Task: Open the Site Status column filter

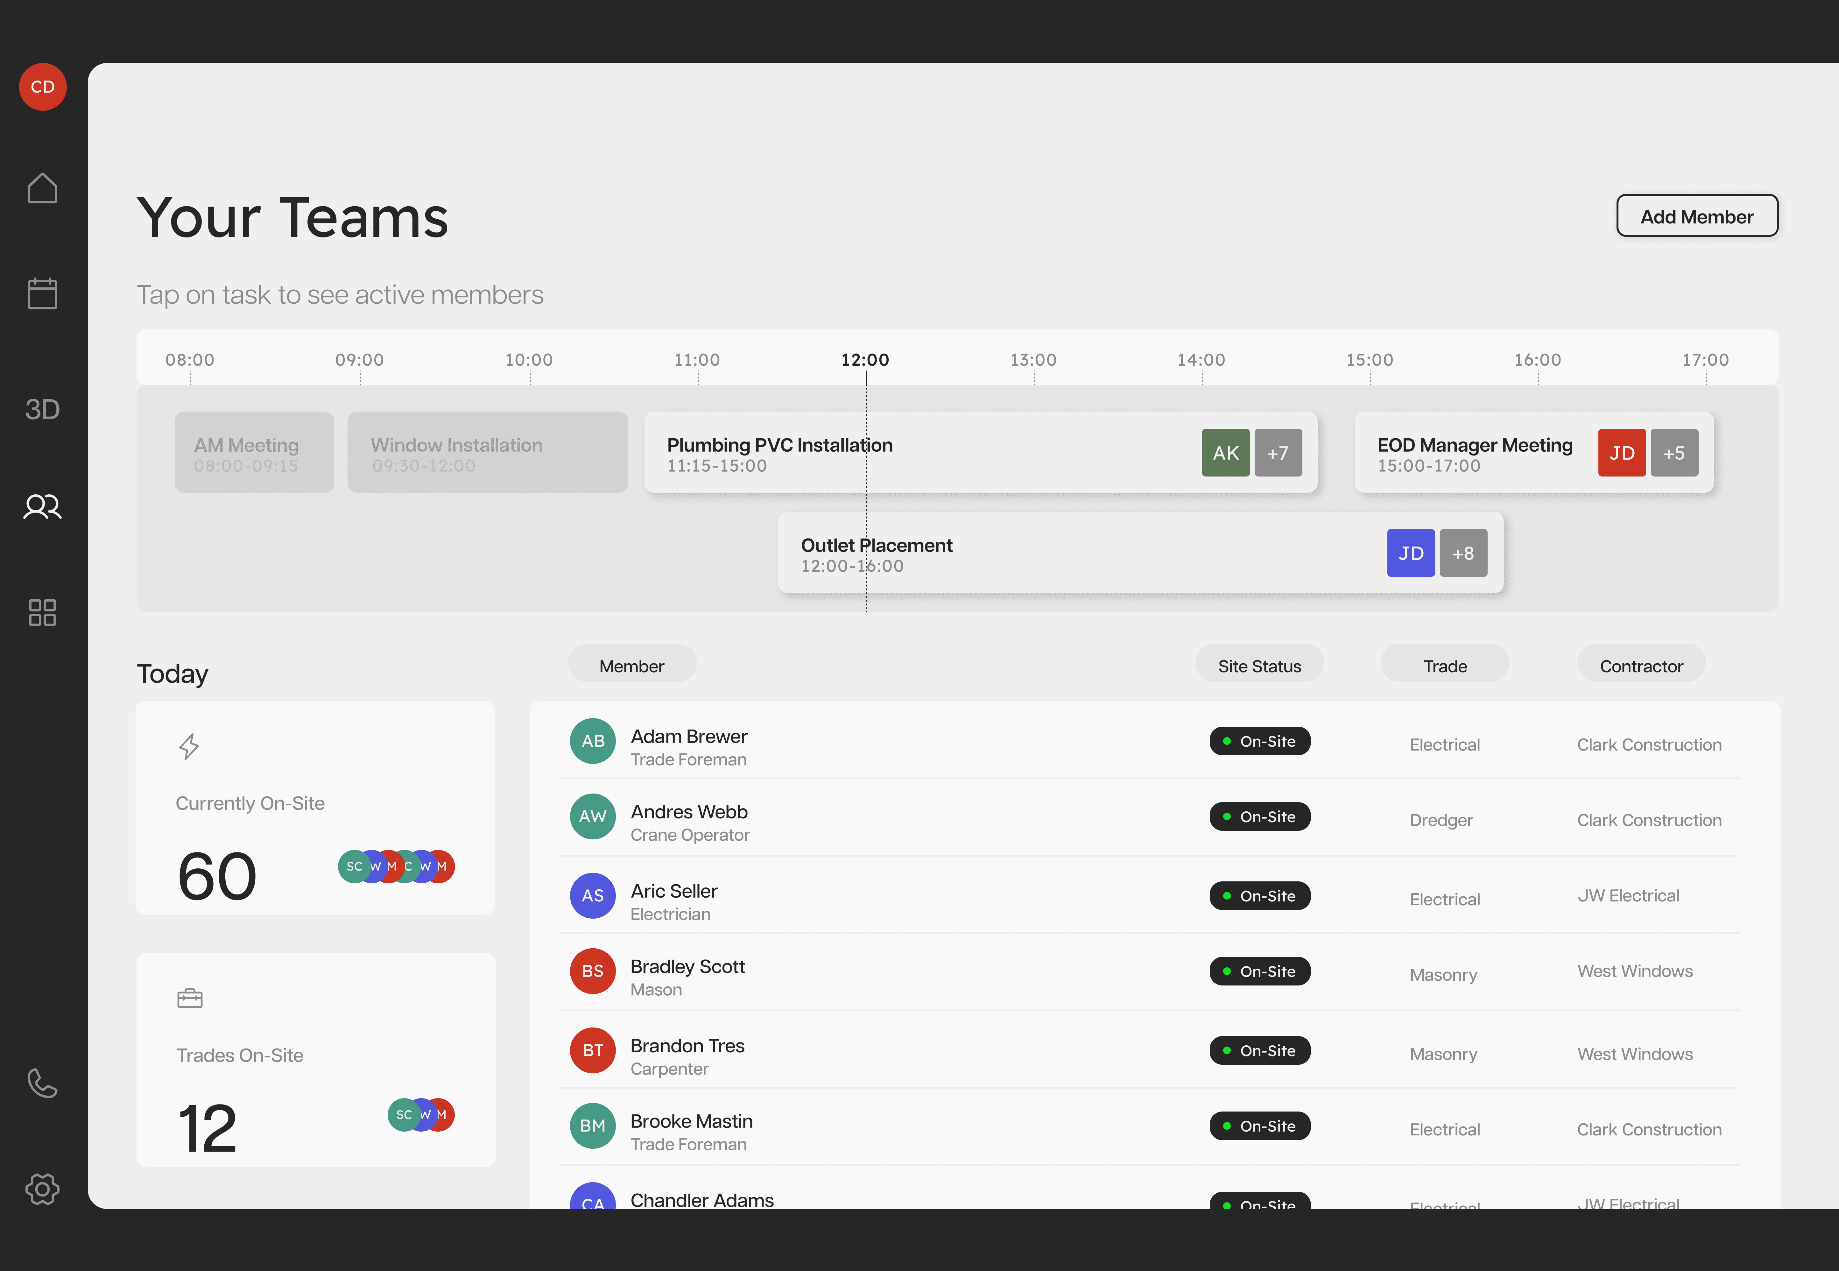Action: click(x=1259, y=666)
